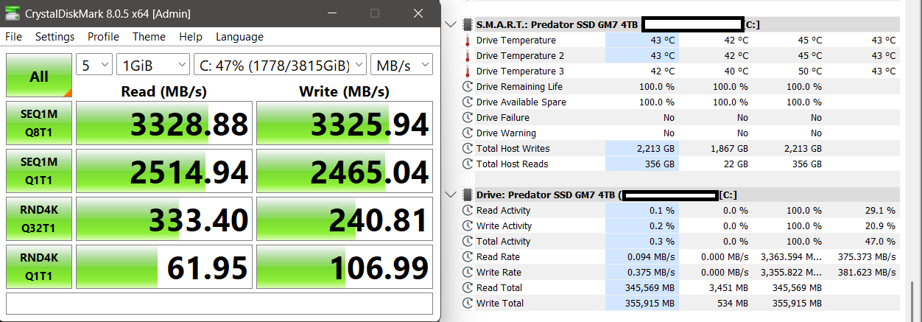This screenshot has width=922, height=322.
Task: Click the drive chip icon in the Drive: Predator header
Action: coord(468,195)
